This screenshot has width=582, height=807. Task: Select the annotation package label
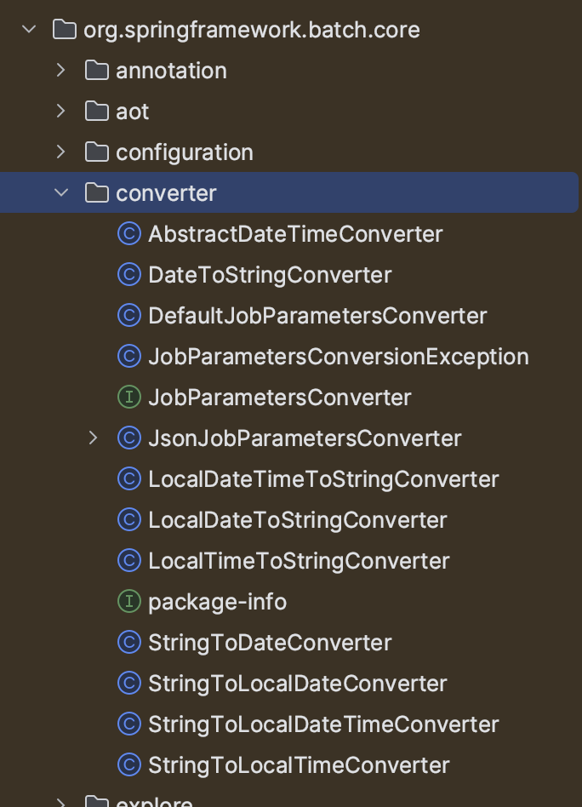tap(171, 71)
